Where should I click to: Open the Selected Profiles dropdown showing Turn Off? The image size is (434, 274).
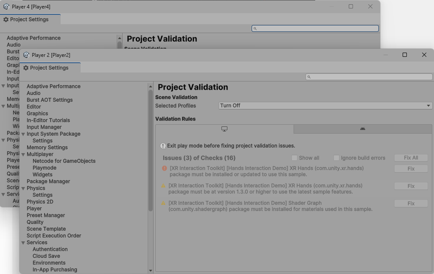pos(325,105)
